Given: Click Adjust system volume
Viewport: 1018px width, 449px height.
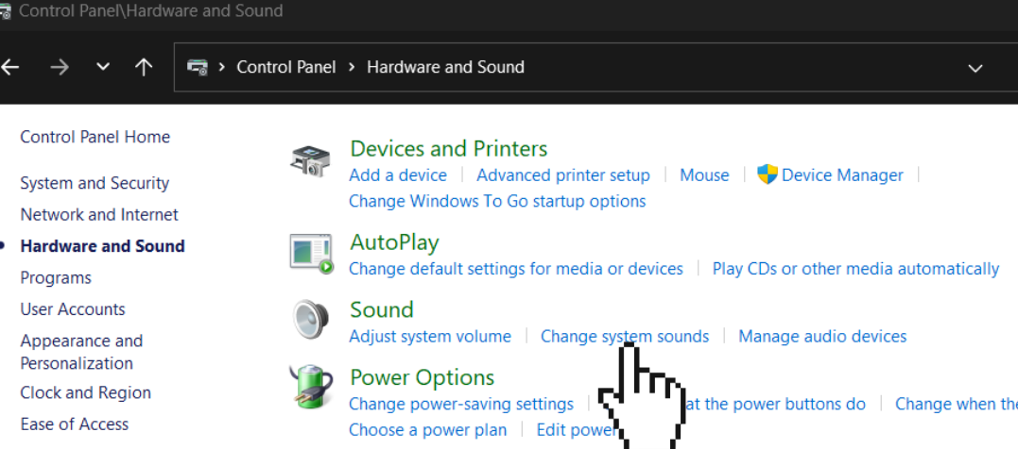Looking at the screenshot, I should (430, 337).
